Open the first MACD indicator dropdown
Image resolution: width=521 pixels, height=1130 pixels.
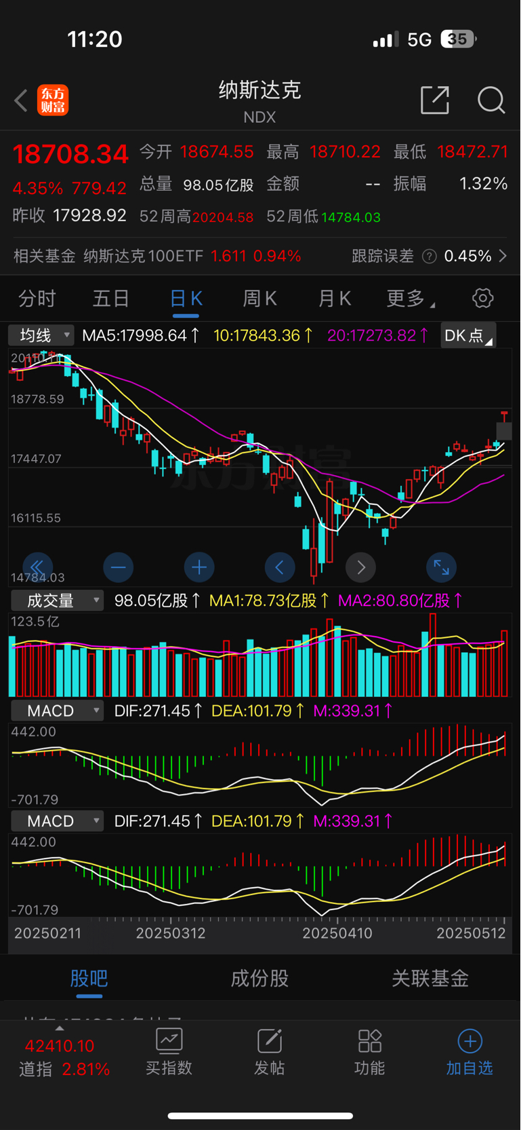click(x=57, y=711)
